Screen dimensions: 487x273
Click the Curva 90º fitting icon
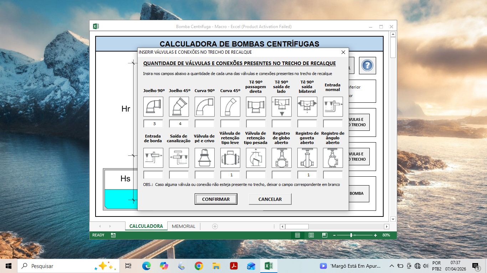(x=205, y=107)
